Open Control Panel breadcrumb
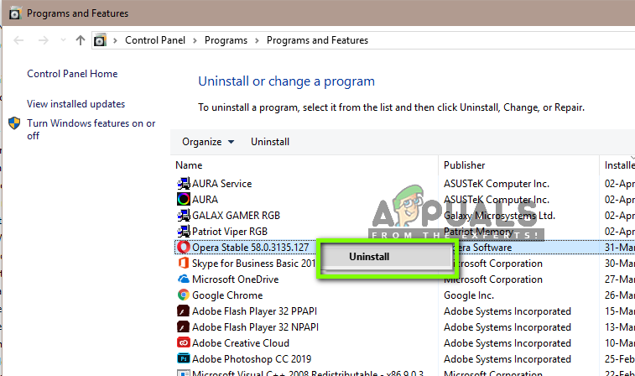The width and height of the screenshot is (635, 376). click(x=155, y=40)
